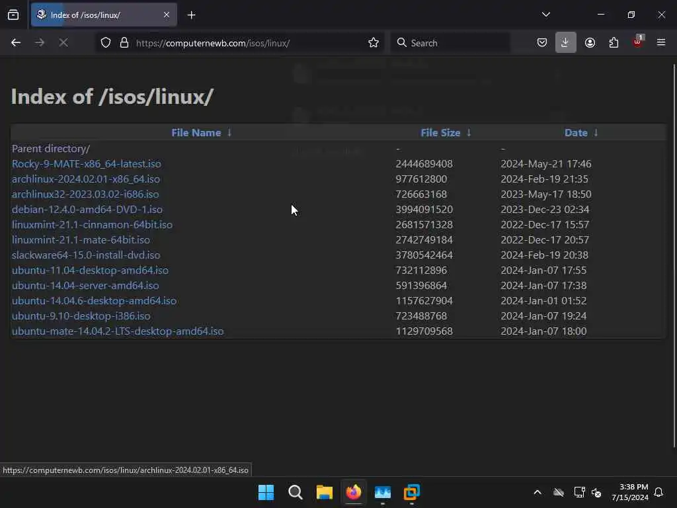Open Windows taskbar Search
This screenshot has height=508, width=677.
(296, 492)
